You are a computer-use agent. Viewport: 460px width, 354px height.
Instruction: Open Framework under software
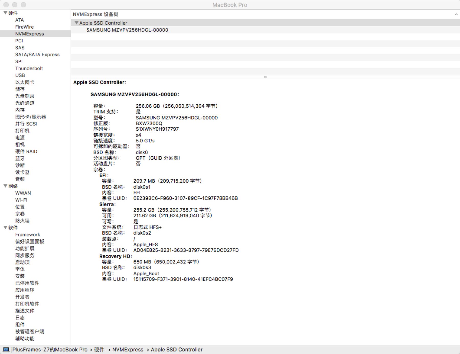coord(28,235)
